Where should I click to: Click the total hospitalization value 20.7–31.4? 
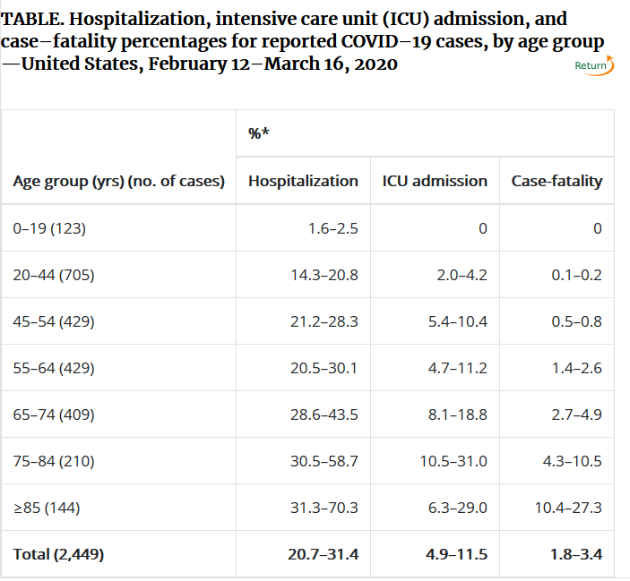tap(323, 554)
